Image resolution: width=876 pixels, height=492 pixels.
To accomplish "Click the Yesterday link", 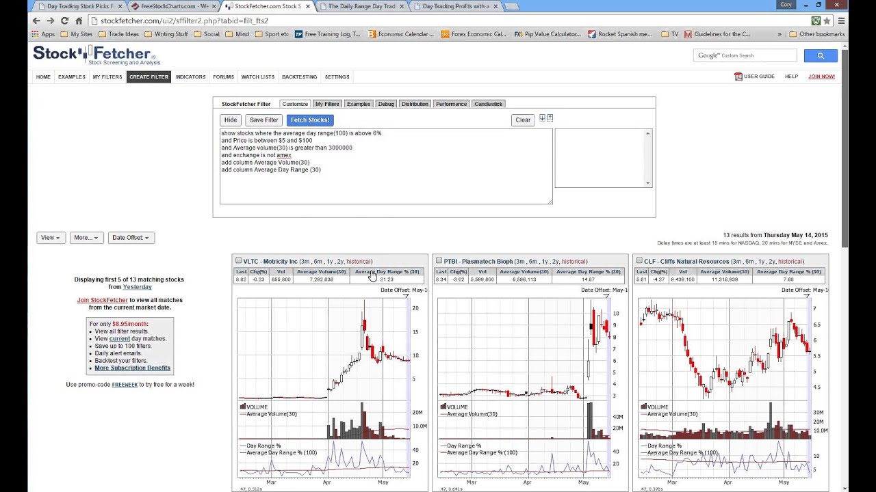I will click(x=137, y=287).
